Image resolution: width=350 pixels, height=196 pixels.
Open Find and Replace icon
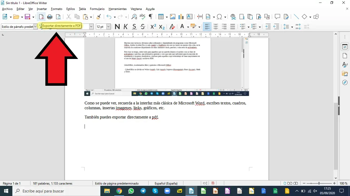tap(134, 17)
